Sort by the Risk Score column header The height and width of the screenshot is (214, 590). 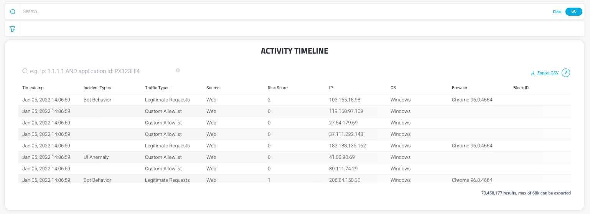point(277,88)
